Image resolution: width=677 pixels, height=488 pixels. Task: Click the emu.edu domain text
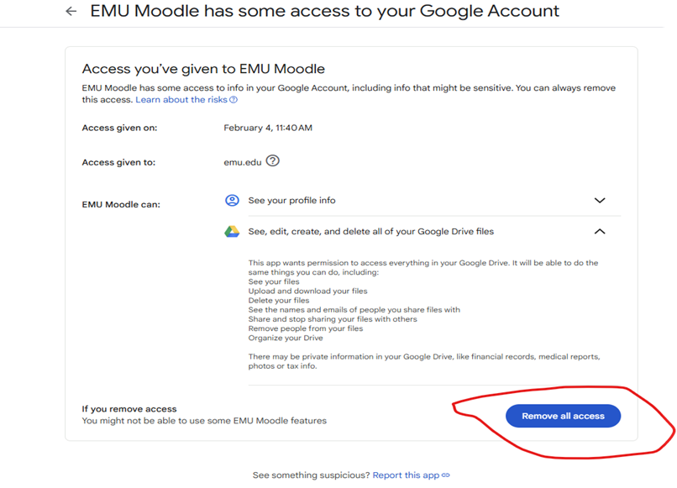pyautogui.click(x=243, y=162)
